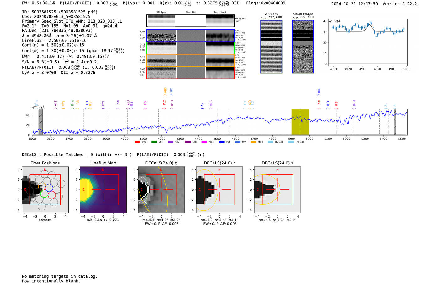Click the ID 5003581525 line
Image resolution: width=439 pixels, height=298 pixels.
click(x=60, y=12)
